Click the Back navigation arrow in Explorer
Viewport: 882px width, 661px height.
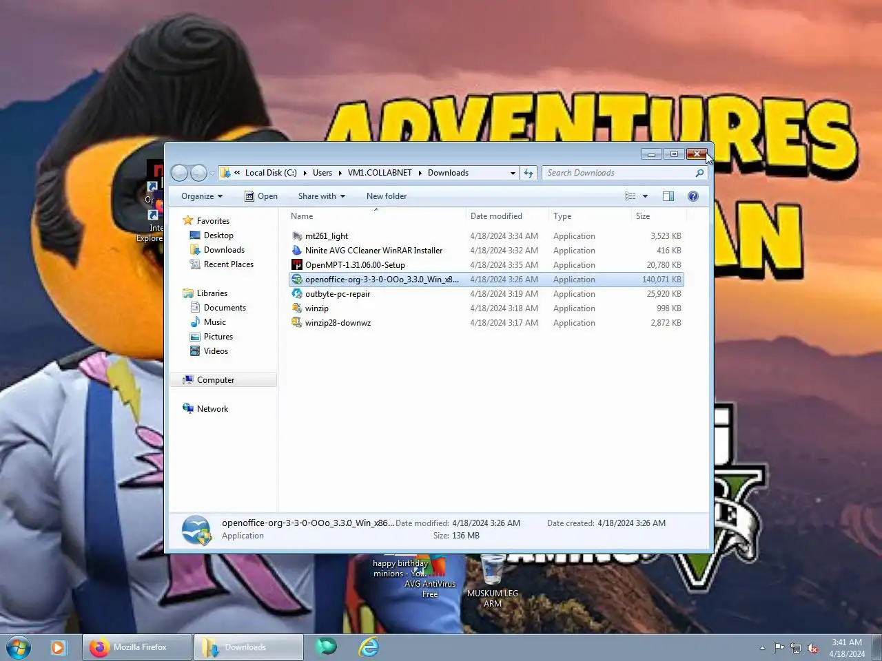point(179,173)
